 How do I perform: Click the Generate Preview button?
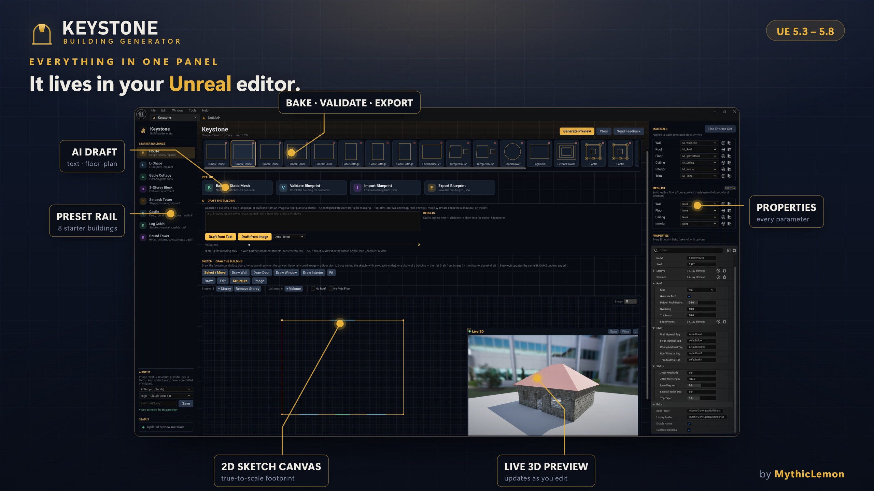[577, 131]
